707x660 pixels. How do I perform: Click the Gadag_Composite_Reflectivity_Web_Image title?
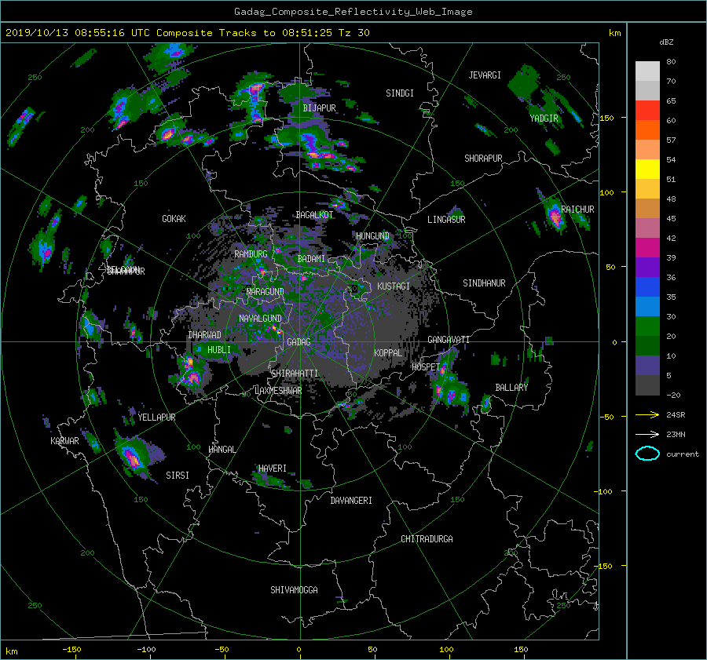click(x=353, y=12)
